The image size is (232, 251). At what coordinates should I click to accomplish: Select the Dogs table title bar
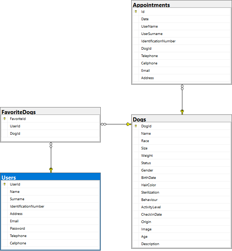(x=182, y=119)
